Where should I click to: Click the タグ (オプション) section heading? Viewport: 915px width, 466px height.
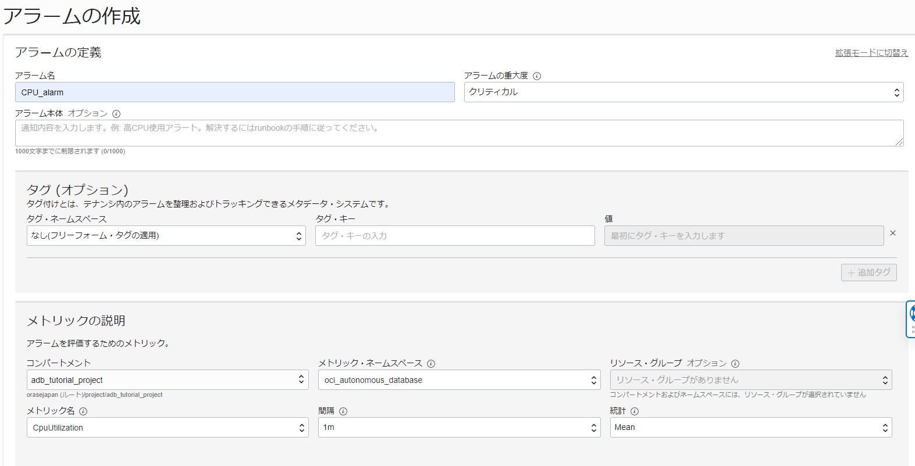pos(77,189)
